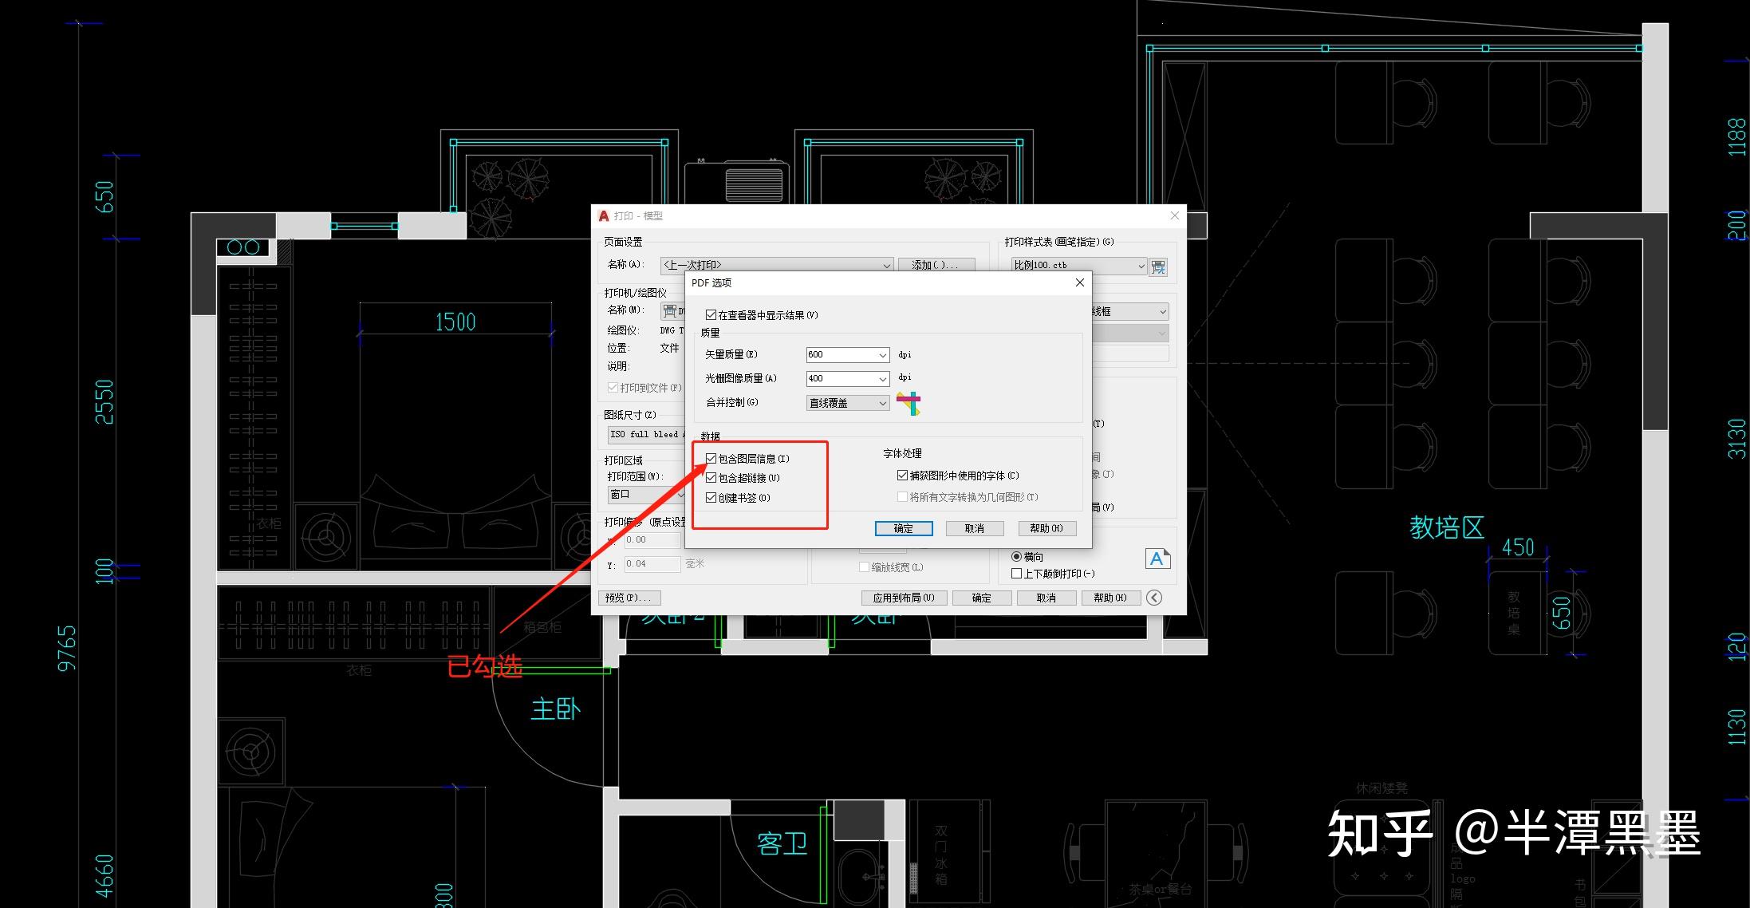Click 确定 in the PDF options dialog
1750x908 pixels.
tap(903, 528)
